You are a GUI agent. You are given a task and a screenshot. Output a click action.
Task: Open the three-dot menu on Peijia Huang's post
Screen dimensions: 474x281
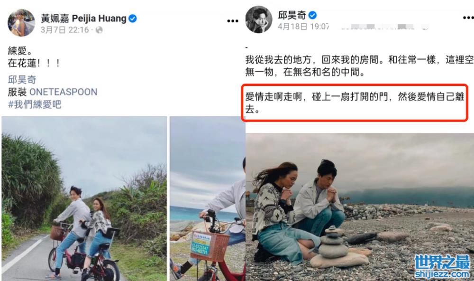(232, 21)
